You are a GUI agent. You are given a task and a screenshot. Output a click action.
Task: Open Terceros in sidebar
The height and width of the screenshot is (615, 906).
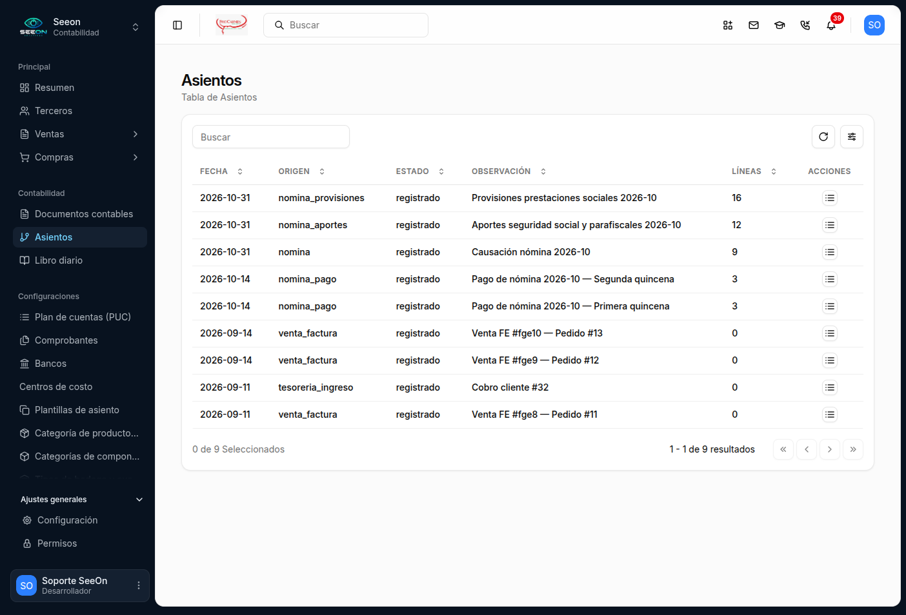click(x=80, y=111)
